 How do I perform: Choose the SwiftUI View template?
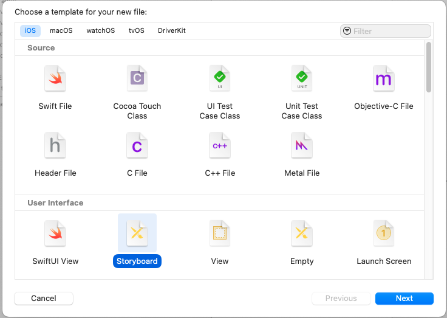tap(55, 234)
